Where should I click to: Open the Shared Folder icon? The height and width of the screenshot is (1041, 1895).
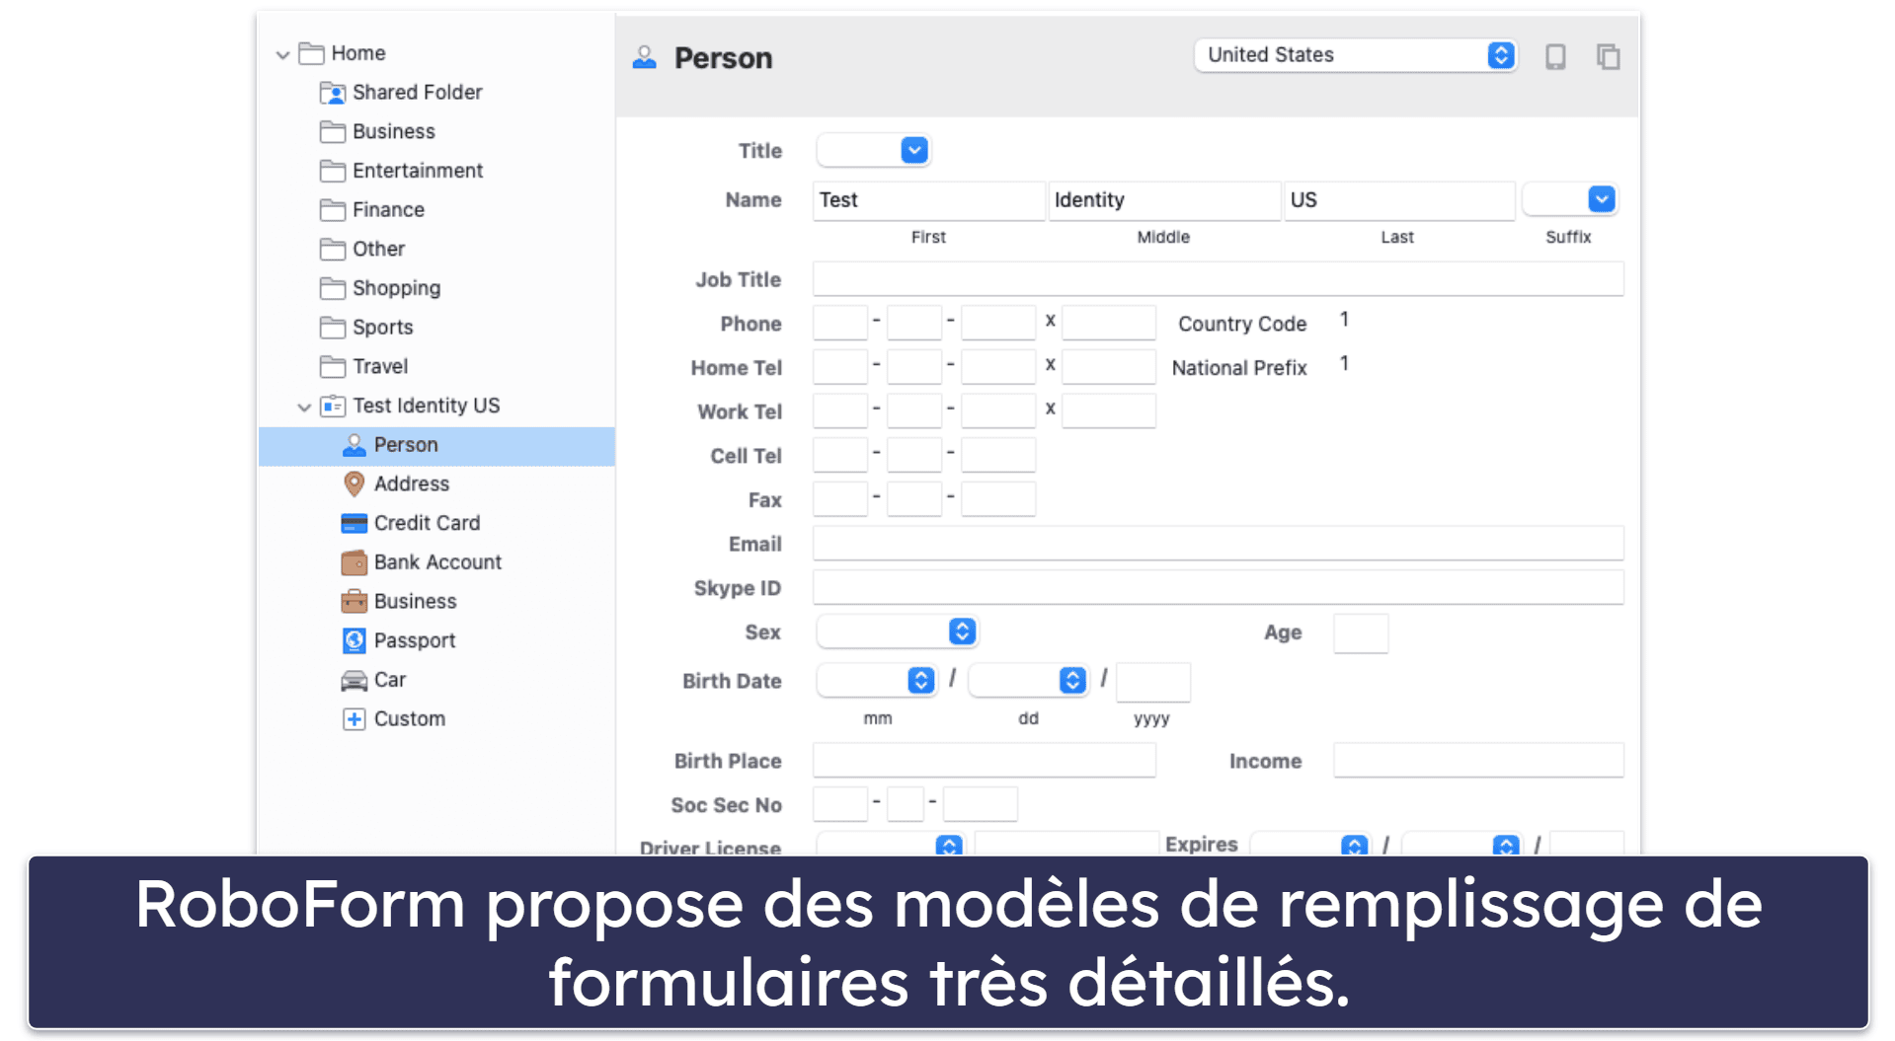[x=333, y=93]
